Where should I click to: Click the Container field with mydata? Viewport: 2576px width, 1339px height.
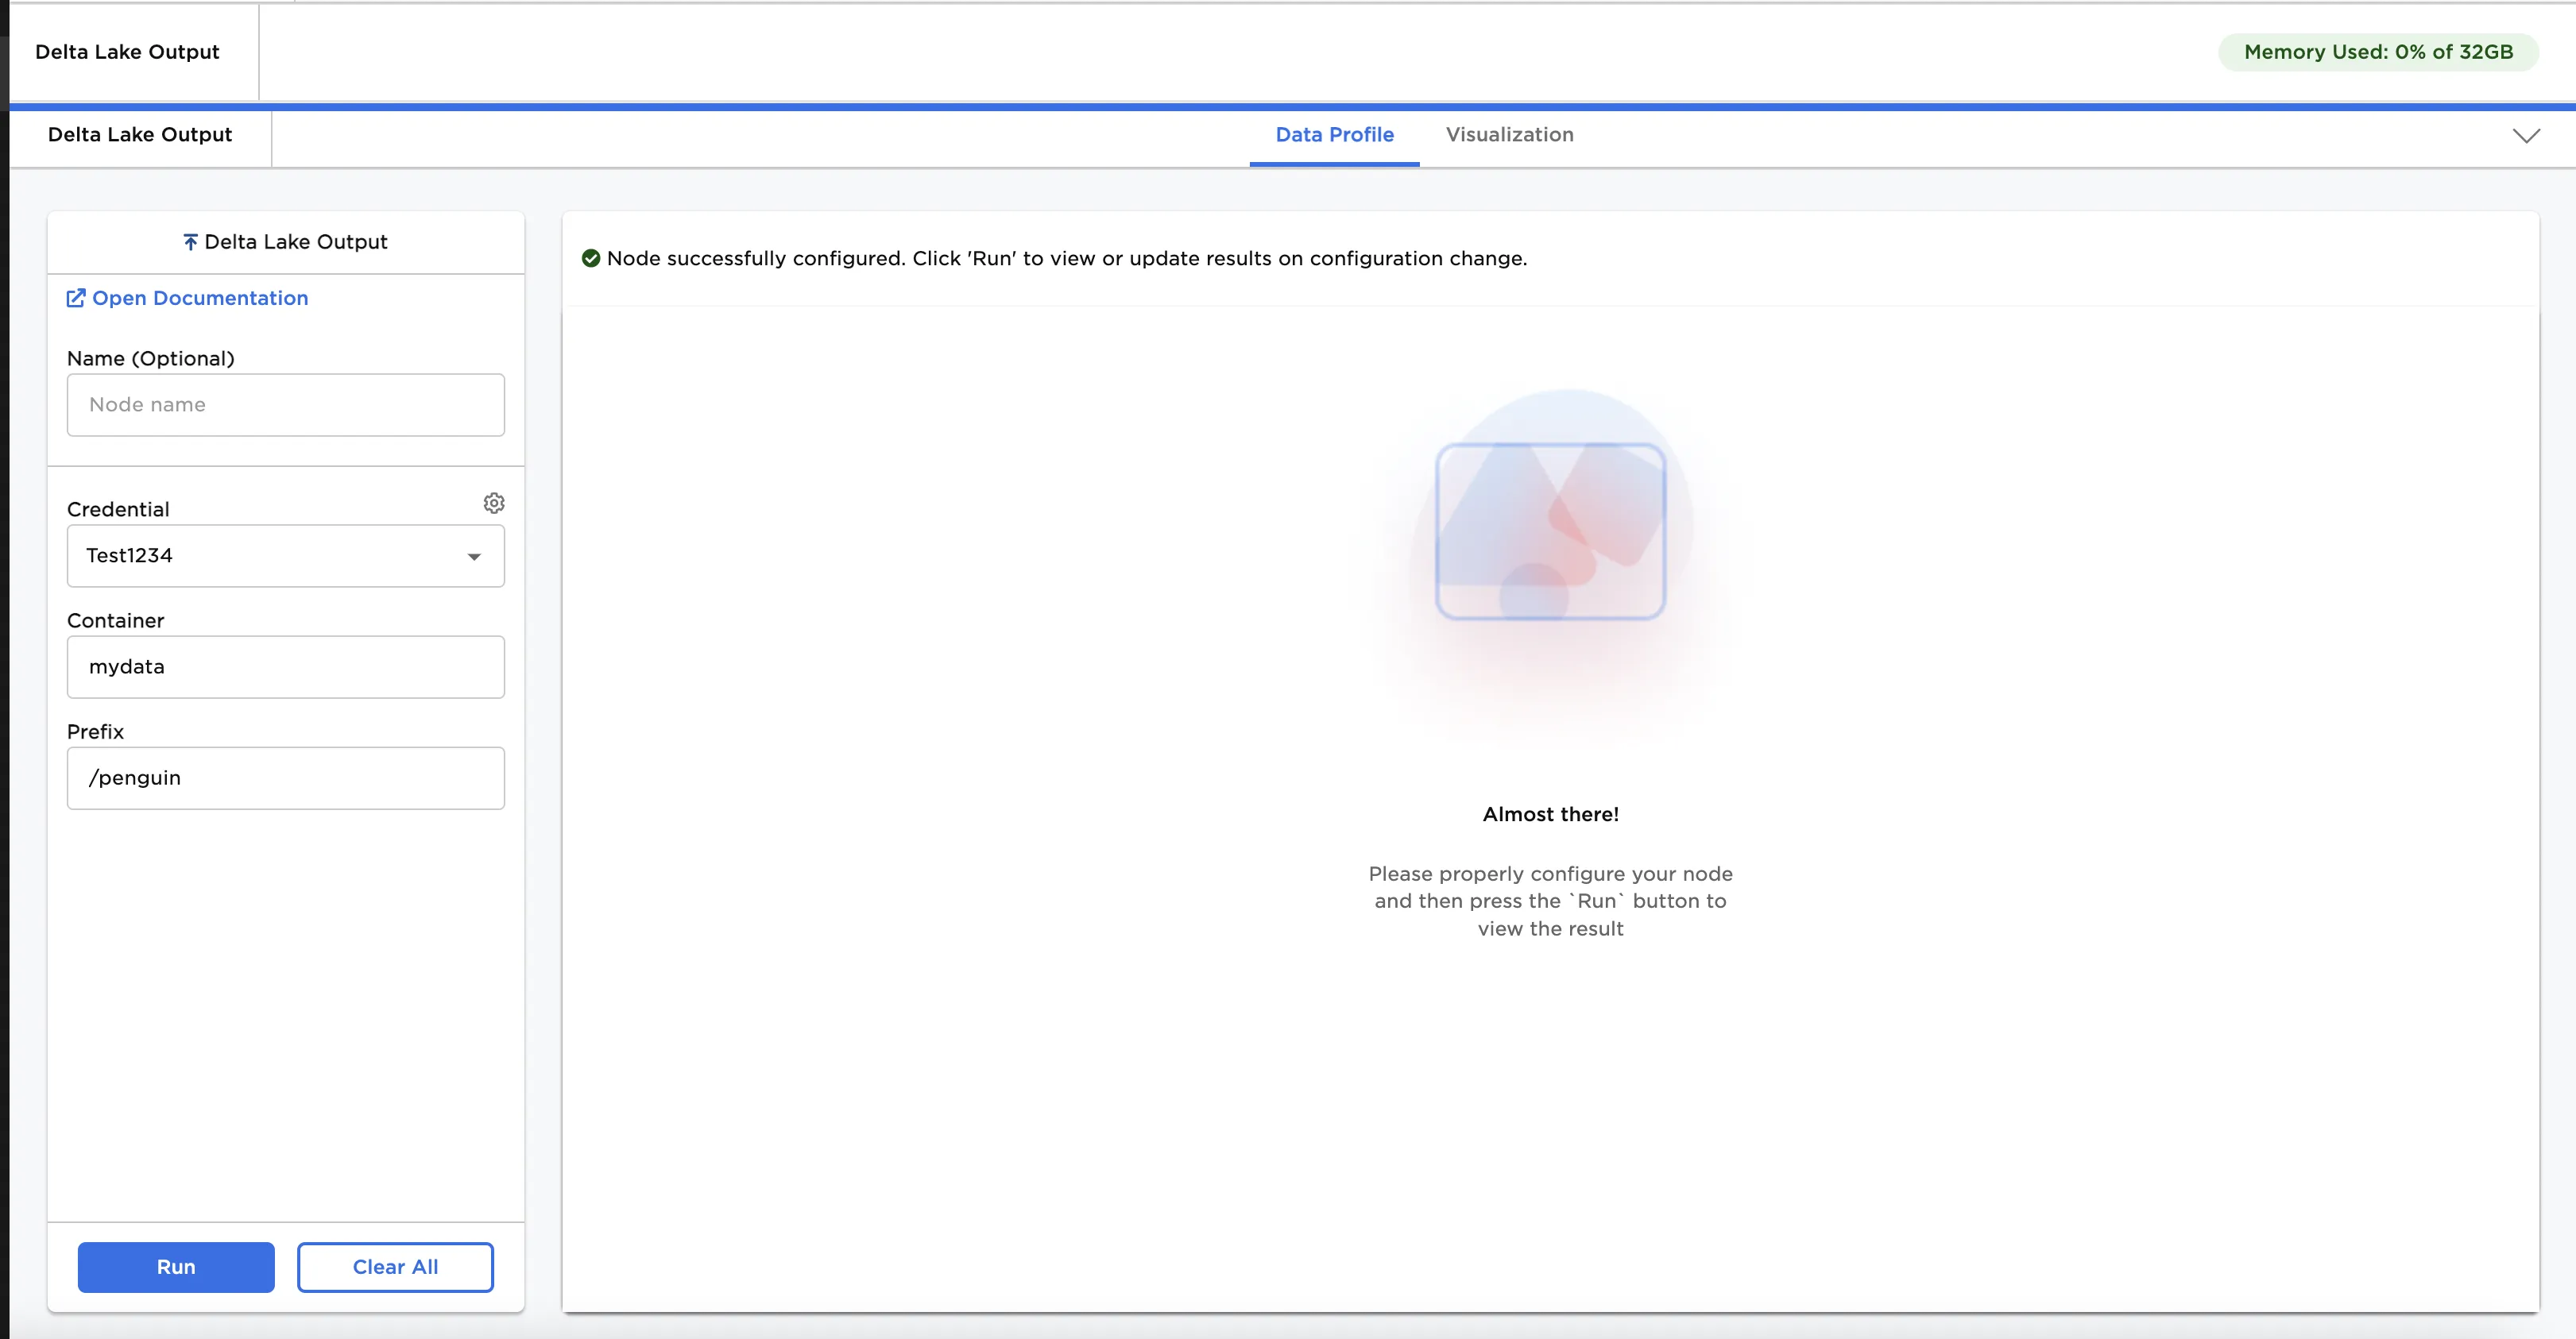(x=286, y=666)
